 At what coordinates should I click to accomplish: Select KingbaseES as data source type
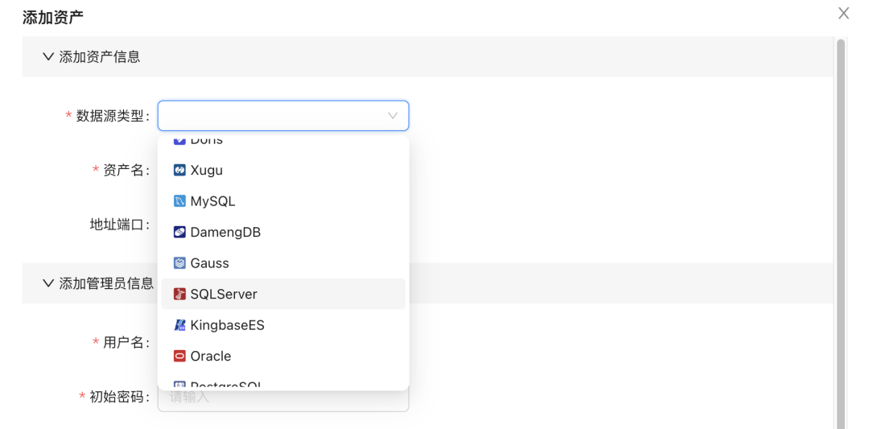(x=227, y=325)
